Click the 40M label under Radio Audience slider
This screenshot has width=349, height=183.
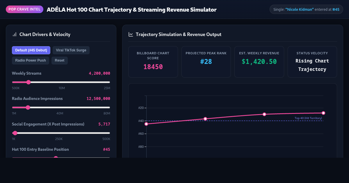[x=60, y=113]
